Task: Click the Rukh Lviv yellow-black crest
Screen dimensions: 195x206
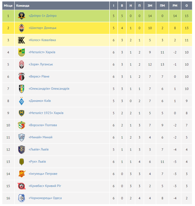Action: pos(22,162)
